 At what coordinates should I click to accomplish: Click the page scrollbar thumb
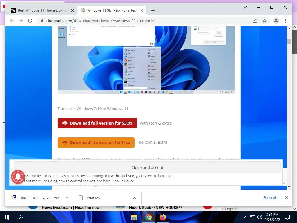tap(289, 41)
